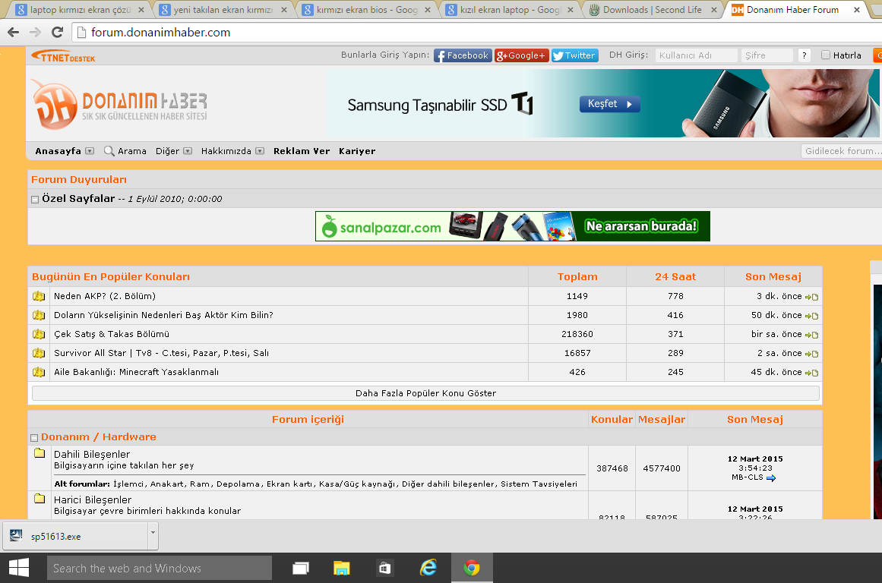The image size is (882, 583).
Task: Open the Reklam Ver menu item
Action: [302, 151]
